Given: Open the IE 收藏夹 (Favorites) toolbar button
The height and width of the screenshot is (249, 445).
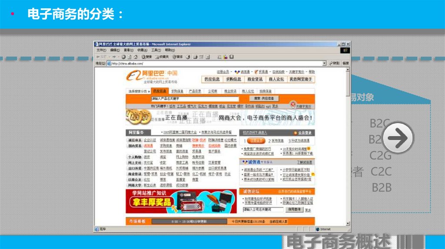Looking at the screenshot, I should point(162,57).
